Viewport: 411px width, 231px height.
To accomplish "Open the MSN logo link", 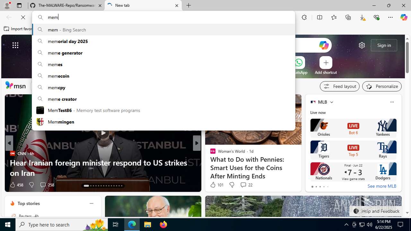I will 15,86.
